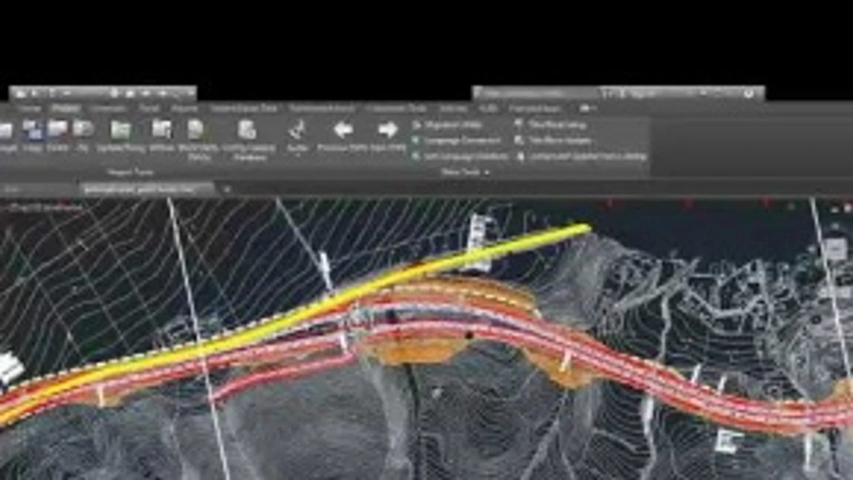Click the Methods icon in the ribbon
This screenshot has width=853, height=480.
(161, 129)
